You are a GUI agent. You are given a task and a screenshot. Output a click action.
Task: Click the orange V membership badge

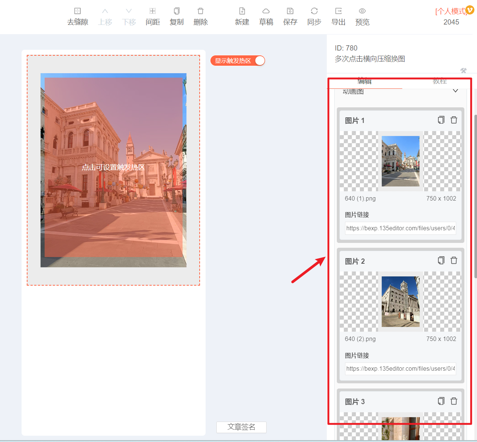(470, 10)
